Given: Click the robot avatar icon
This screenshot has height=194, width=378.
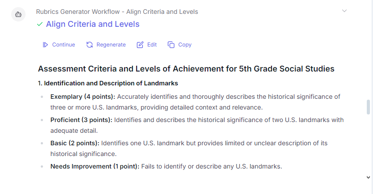Looking at the screenshot, I should coord(18,14).
